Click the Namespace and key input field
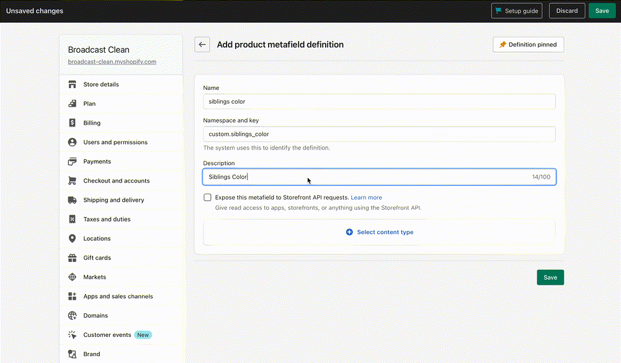This screenshot has width=621, height=363. (x=379, y=134)
